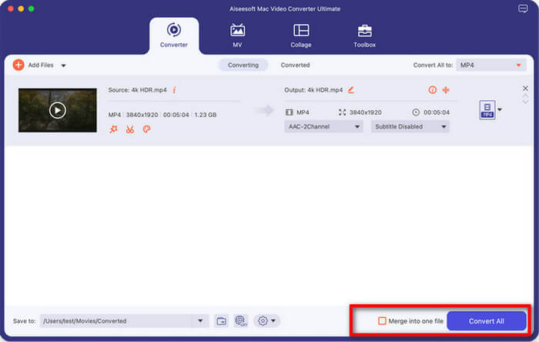Rename output file with pencil icon

350,90
